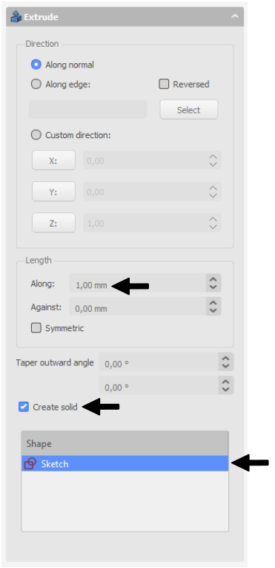The width and height of the screenshot is (275, 568).
Task: Tick the Symmetric checkbox
Action: pos(36,328)
